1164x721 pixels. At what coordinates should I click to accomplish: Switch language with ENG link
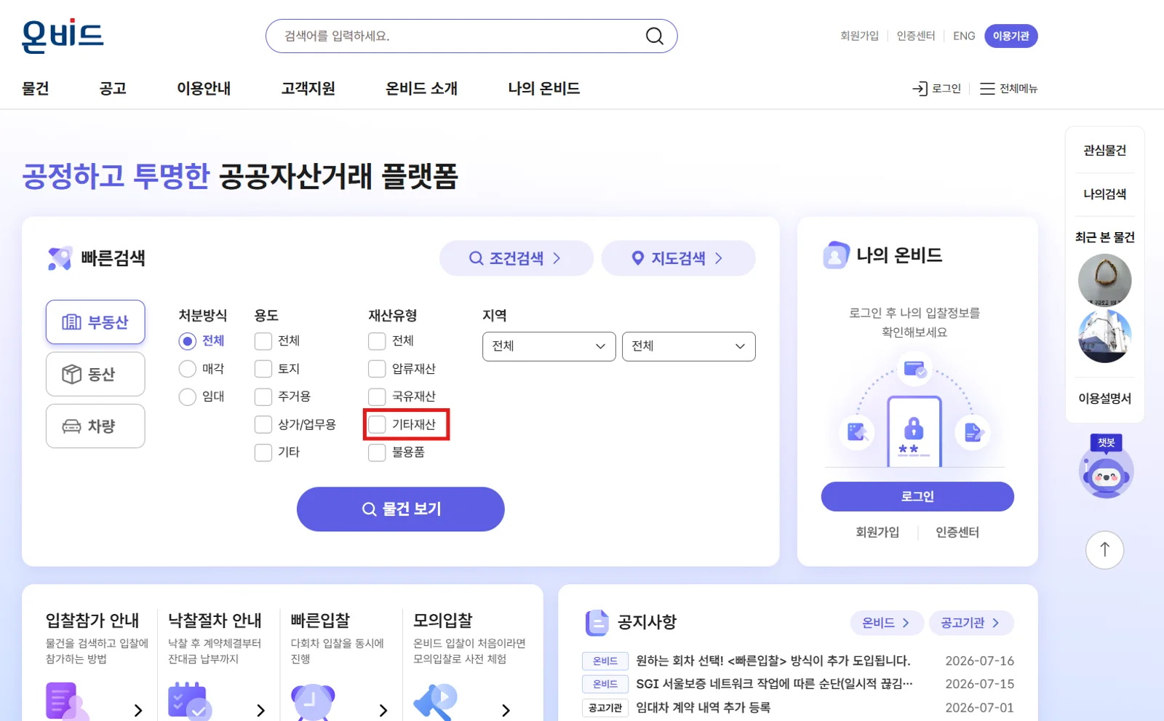(x=964, y=36)
